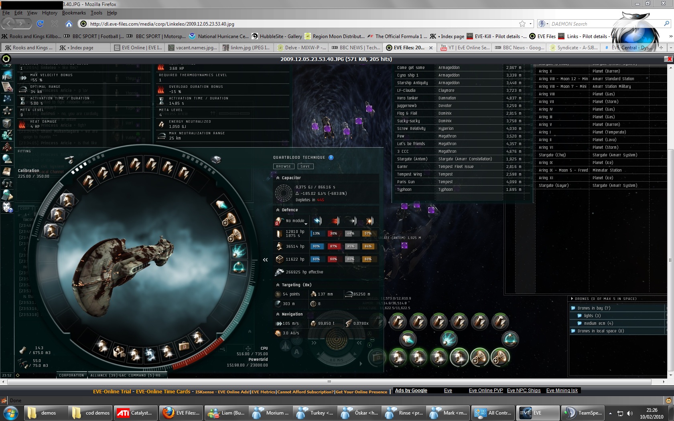Open the EVE-Online Trial link
The image size is (674, 421).
tap(112, 392)
